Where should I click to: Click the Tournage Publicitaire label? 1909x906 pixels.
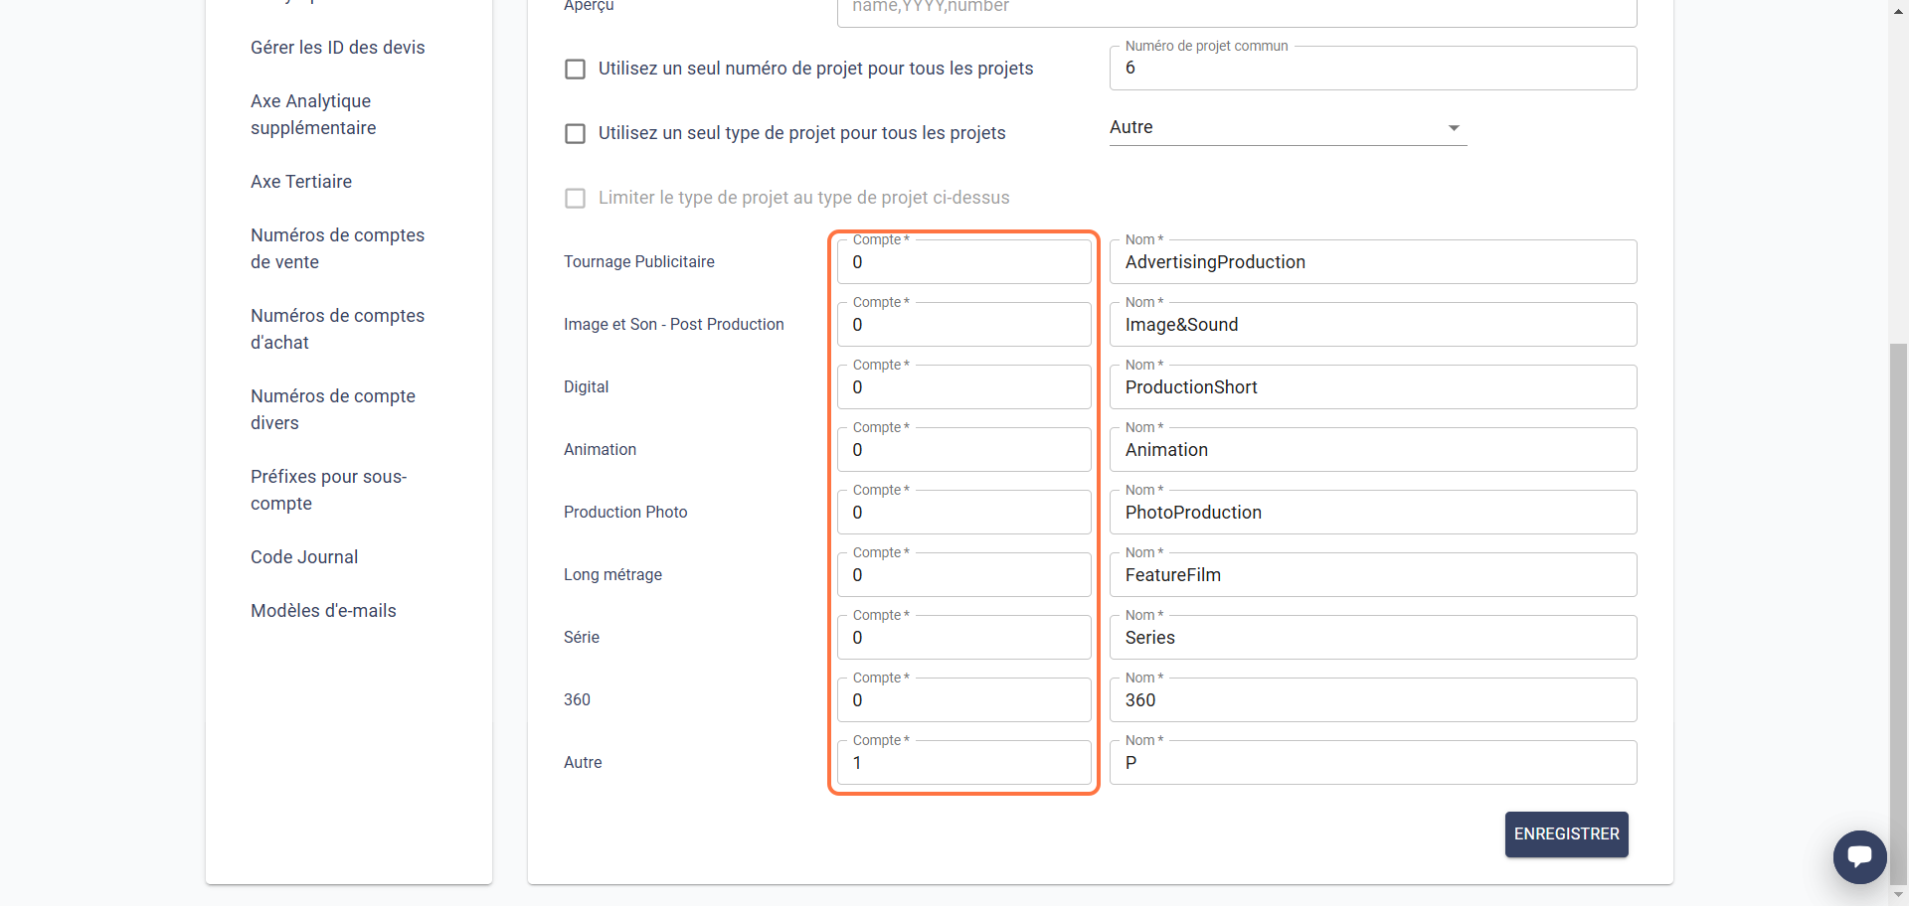[x=639, y=262]
